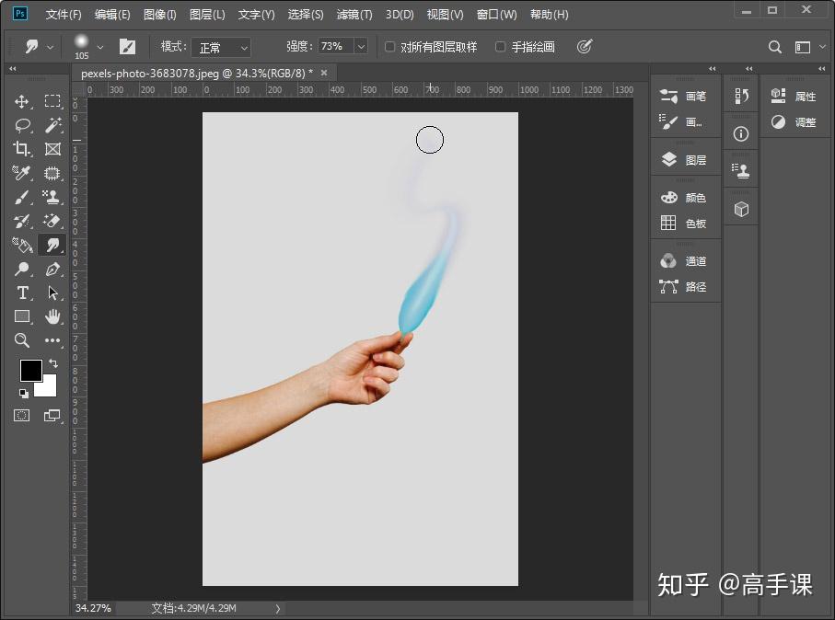The height and width of the screenshot is (620, 835).
Task: Open the Adjustments panel
Action: coord(794,121)
